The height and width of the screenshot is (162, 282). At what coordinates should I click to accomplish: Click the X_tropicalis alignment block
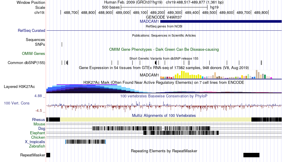coord(85,142)
